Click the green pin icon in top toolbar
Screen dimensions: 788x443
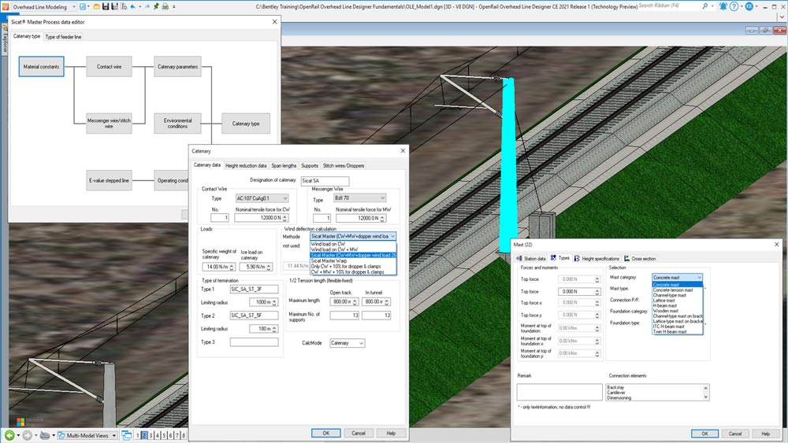(156, 6)
